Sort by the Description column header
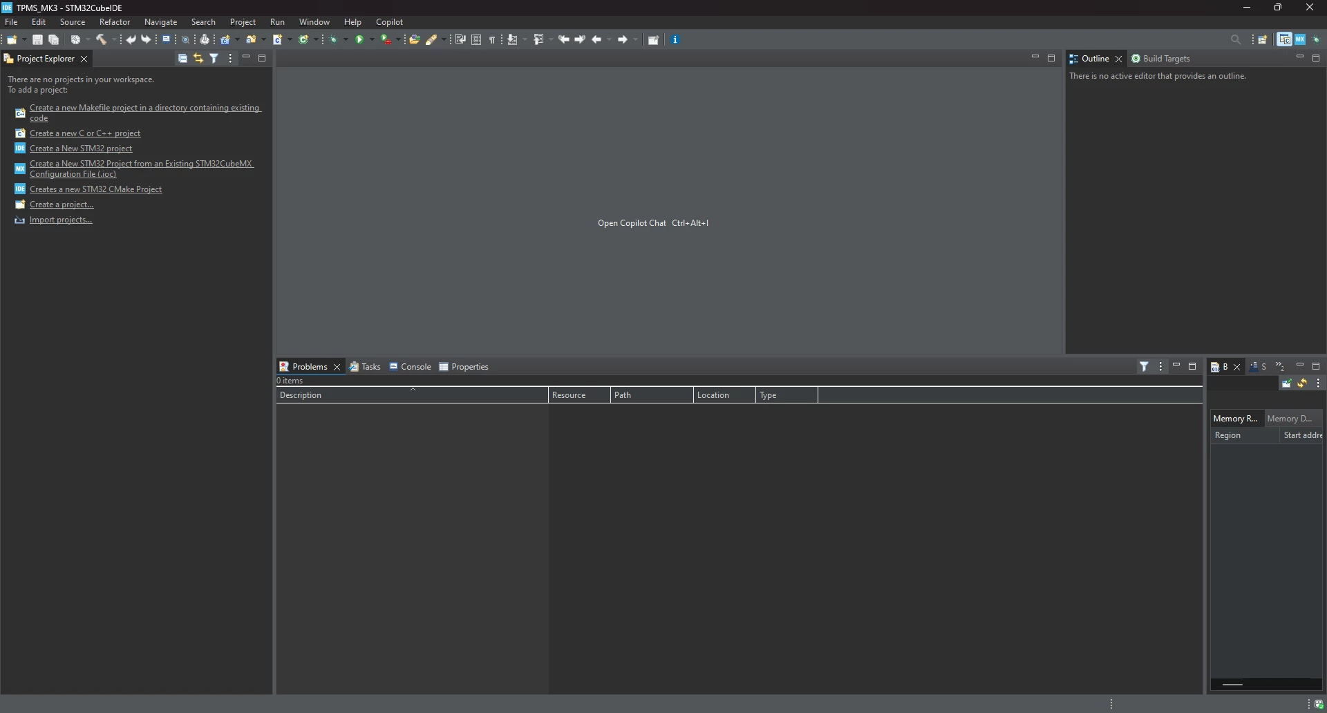 [412, 395]
